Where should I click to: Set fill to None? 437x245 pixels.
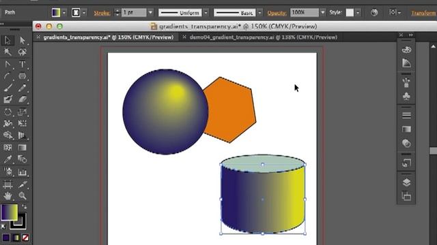(x=25, y=238)
